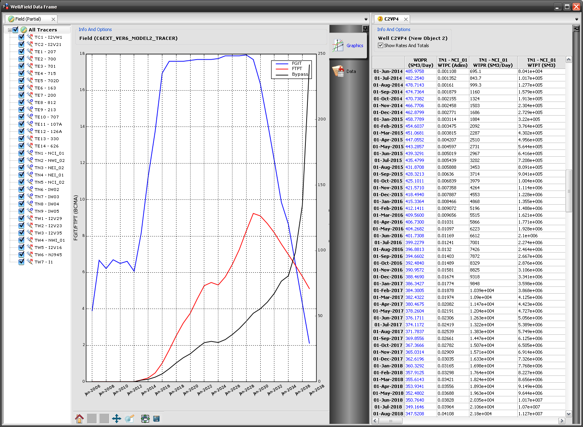Viewport: 583px width, 427px height.
Task: Select the pan arrows tool
Action: (116, 419)
